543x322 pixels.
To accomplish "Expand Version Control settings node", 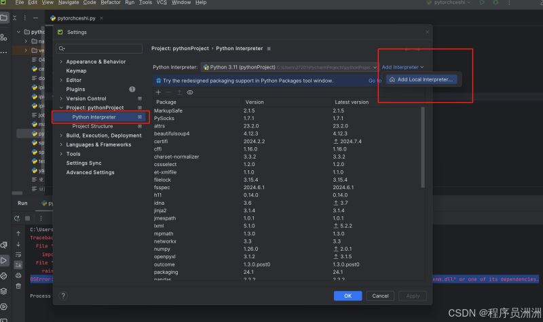I will [x=61, y=98].
